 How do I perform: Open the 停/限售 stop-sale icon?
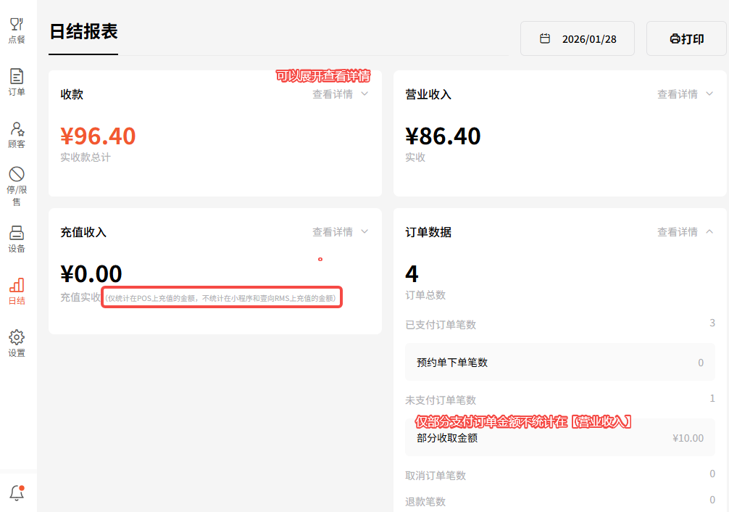[x=16, y=175]
